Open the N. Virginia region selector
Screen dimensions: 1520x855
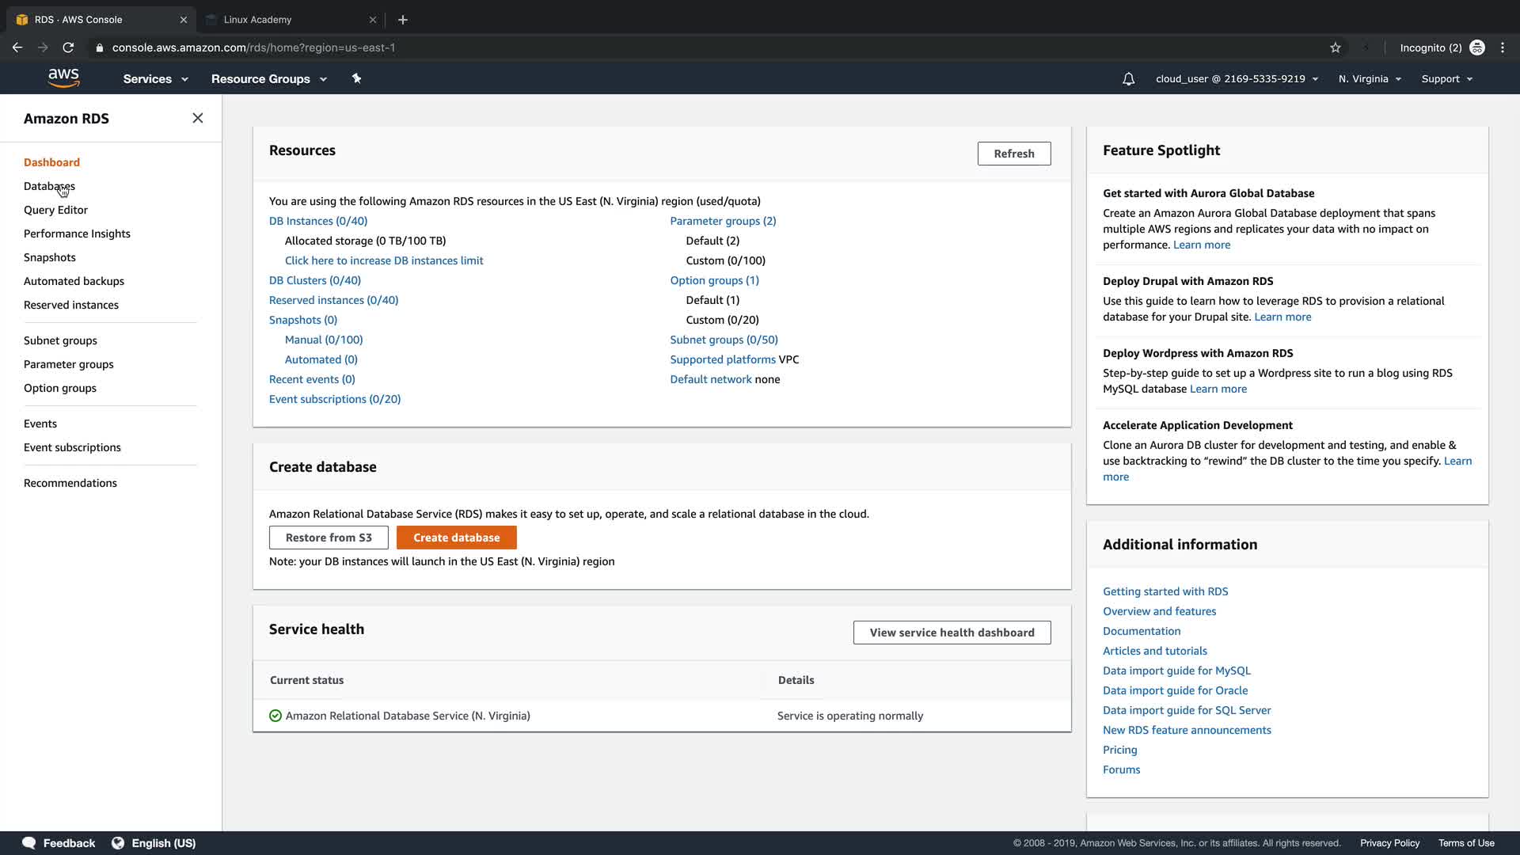(1370, 79)
